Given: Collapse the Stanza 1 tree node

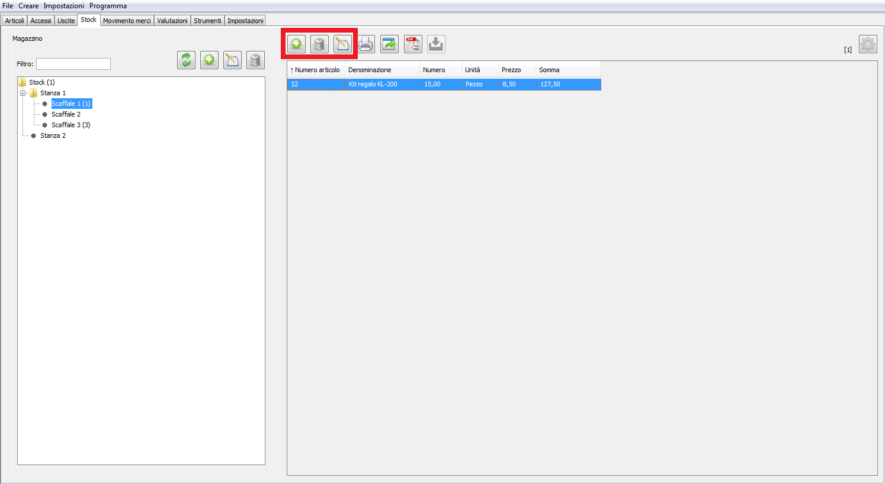Looking at the screenshot, I should [x=23, y=93].
